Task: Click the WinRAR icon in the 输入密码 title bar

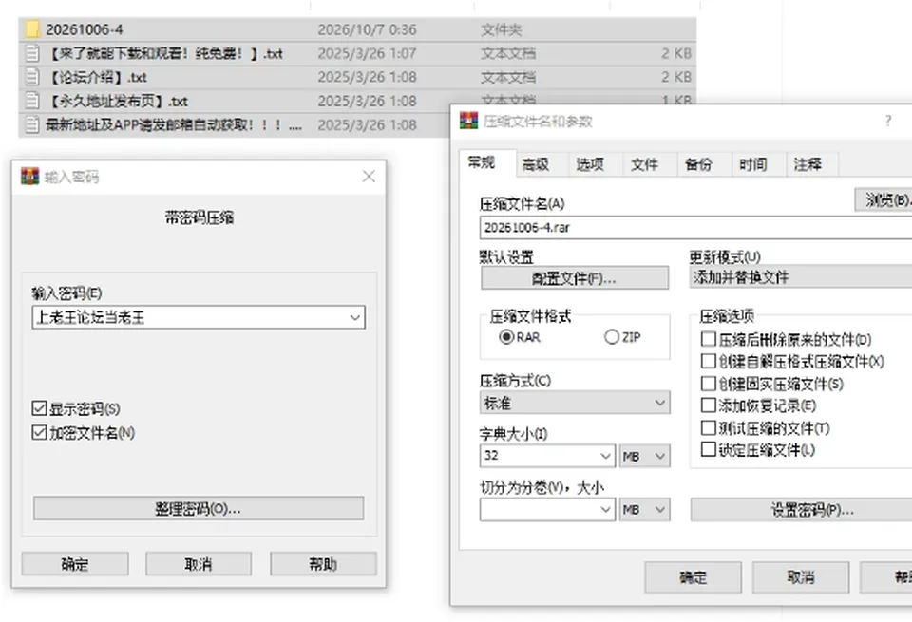Action: [29, 176]
